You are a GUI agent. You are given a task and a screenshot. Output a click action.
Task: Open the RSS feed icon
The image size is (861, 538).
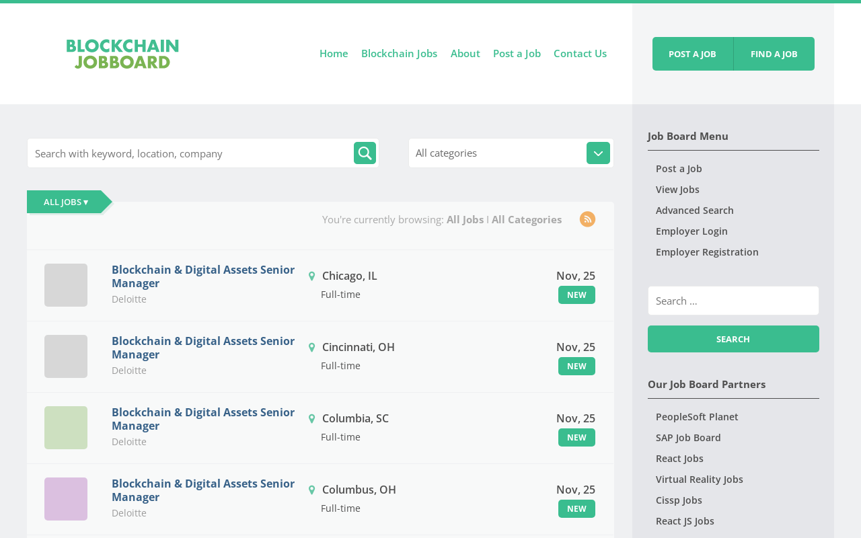point(587,219)
